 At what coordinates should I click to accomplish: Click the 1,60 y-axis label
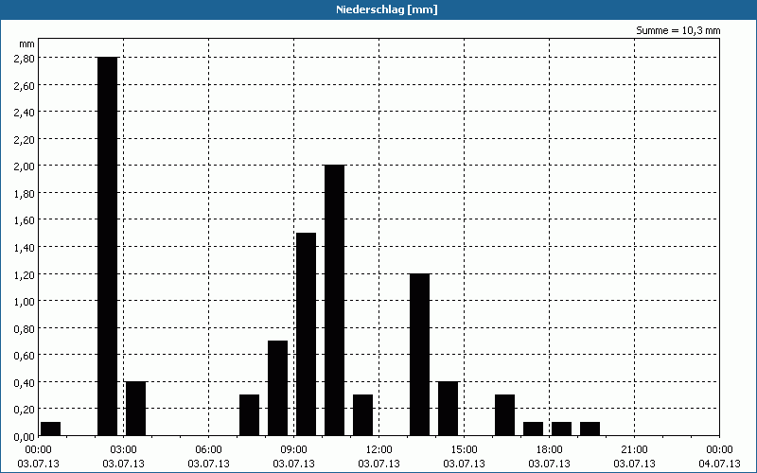25,220
